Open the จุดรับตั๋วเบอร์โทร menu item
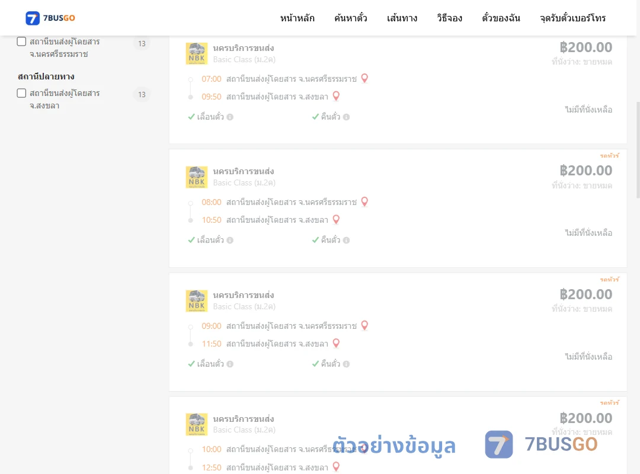This screenshot has width=640, height=474. click(x=572, y=18)
